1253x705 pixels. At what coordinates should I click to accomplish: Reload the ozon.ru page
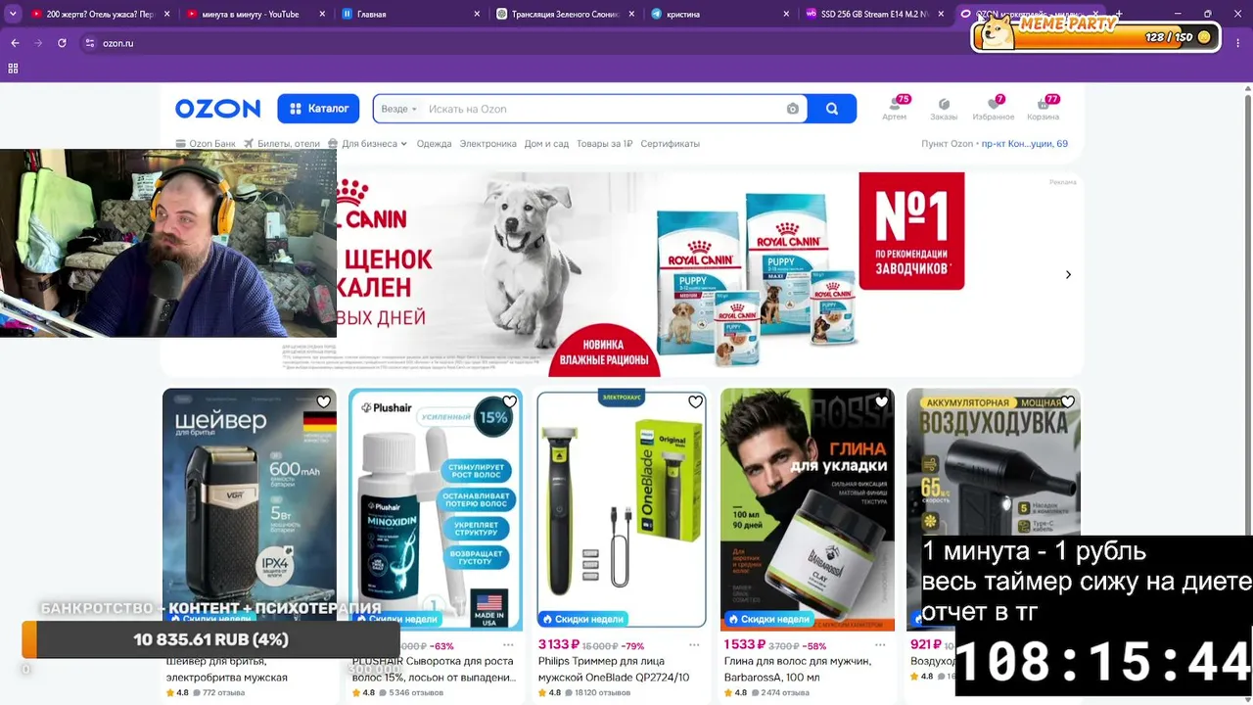62,43
